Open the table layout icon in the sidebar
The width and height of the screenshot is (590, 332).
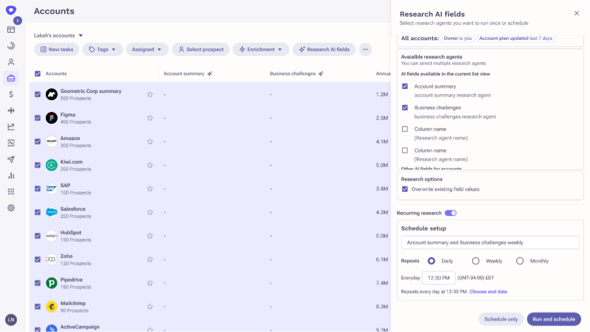click(11, 29)
